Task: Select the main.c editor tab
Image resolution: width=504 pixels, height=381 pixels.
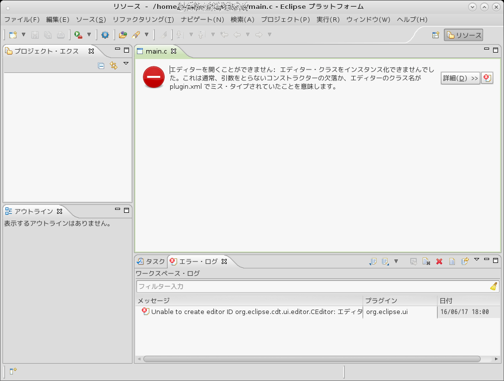Action: pyautogui.click(x=156, y=52)
